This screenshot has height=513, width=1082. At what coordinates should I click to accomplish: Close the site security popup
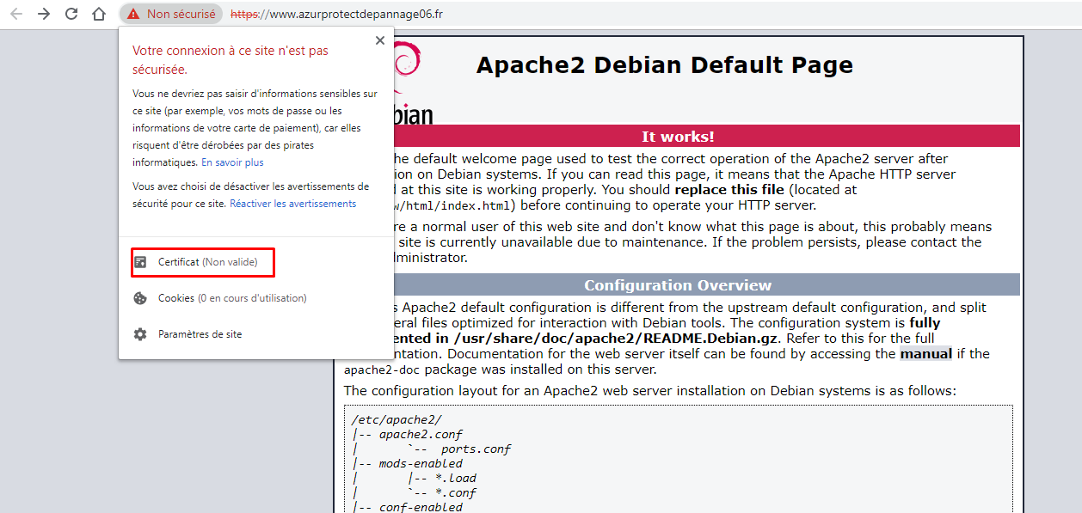tap(380, 40)
